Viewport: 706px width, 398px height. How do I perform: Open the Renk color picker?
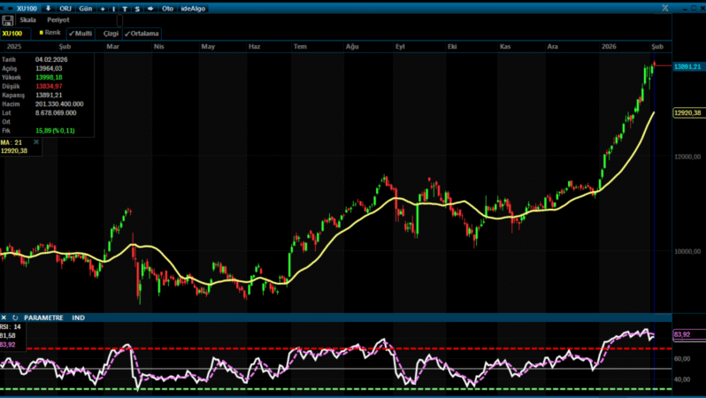click(x=50, y=33)
